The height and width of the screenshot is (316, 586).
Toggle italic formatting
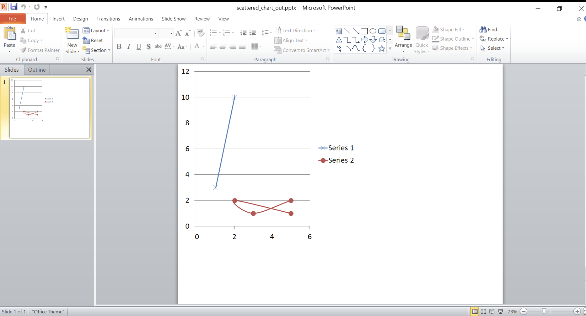pos(128,46)
